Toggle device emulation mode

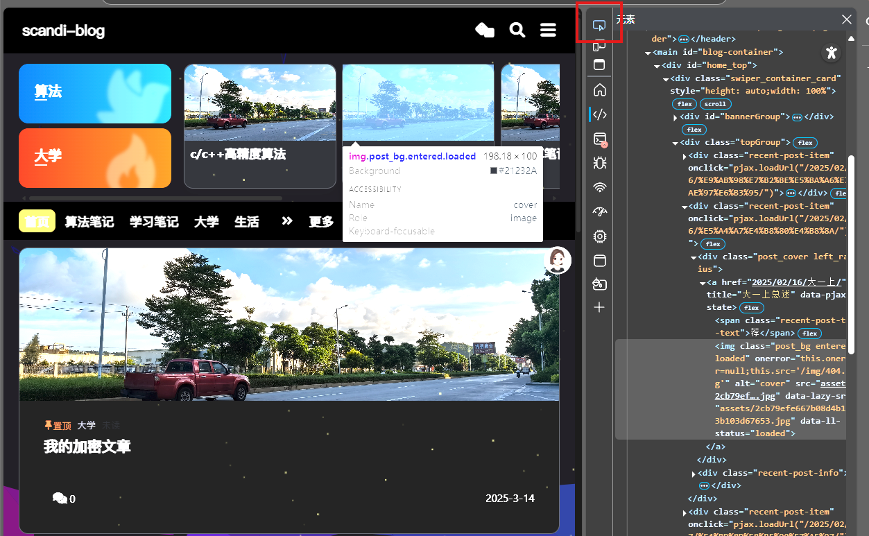coord(599,46)
